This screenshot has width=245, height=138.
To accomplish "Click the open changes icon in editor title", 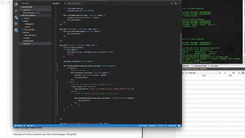I will (171, 3).
